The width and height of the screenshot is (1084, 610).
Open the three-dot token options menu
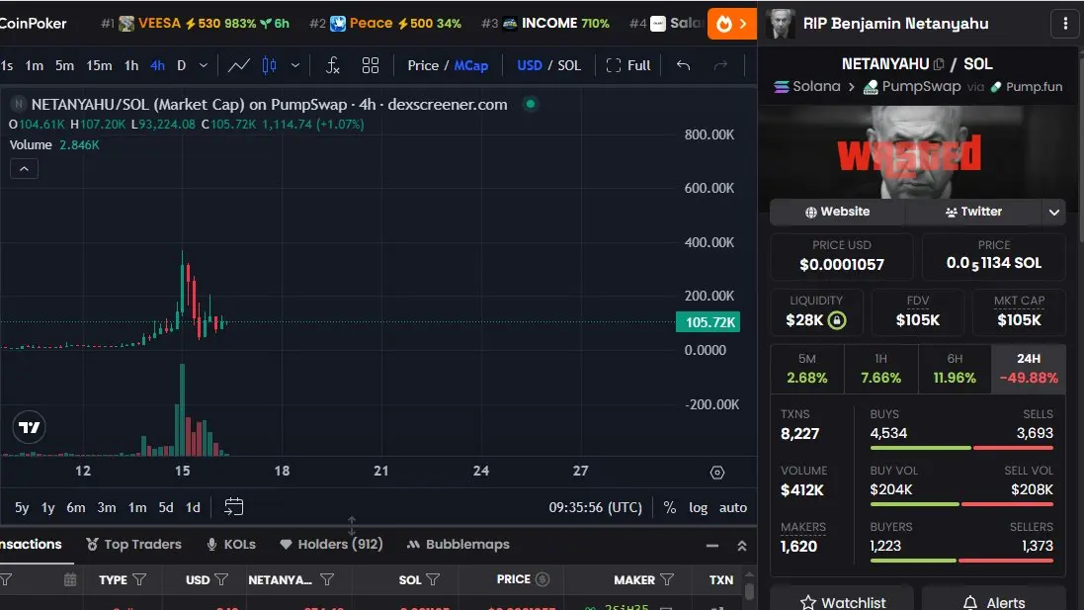(x=1065, y=24)
